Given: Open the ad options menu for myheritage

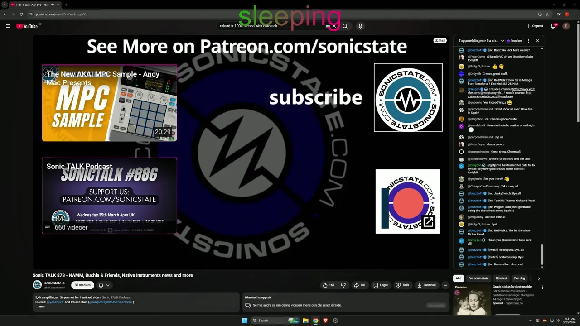Looking at the screenshot, I should [x=542, y=287].
